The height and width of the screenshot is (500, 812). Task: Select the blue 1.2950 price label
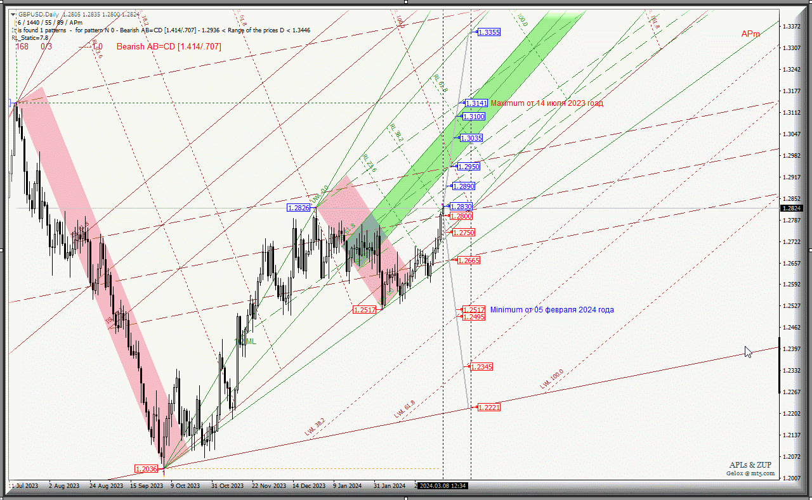pos(468,167)
